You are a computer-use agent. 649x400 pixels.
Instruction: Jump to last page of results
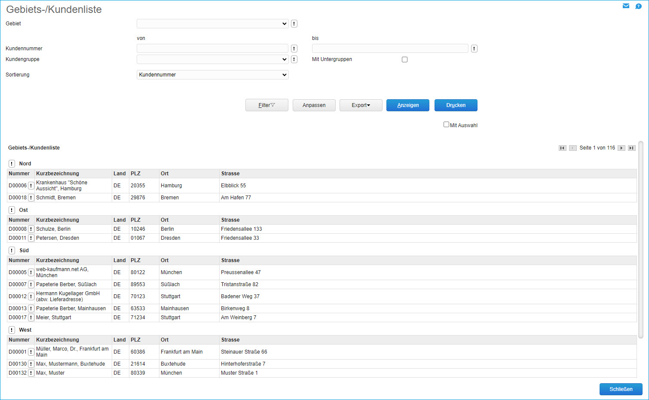pyautogui.click(x=631, y=148)
